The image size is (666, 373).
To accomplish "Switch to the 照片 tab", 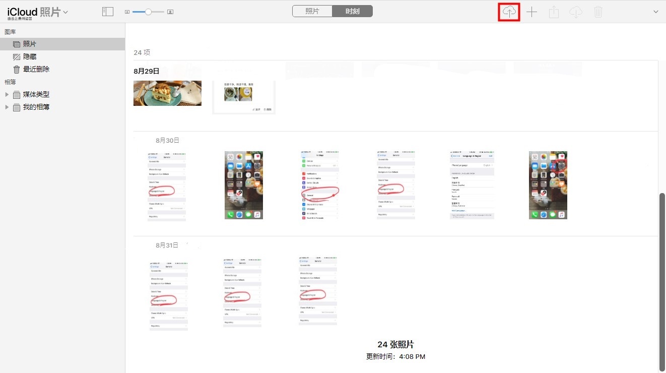I will point(312,11).
